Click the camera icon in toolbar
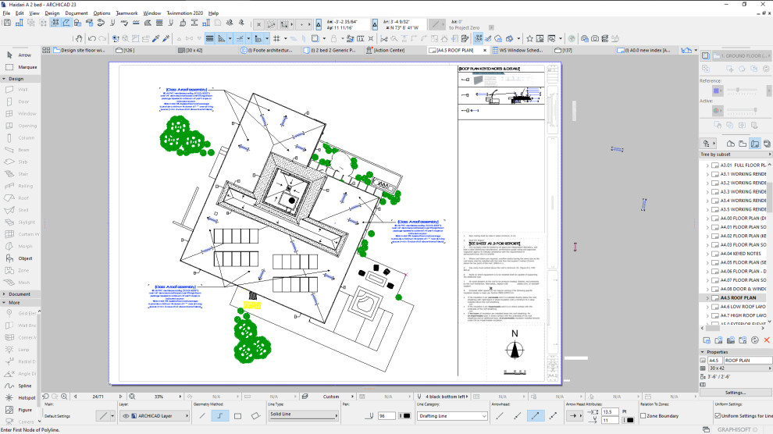 coord(595,38)
